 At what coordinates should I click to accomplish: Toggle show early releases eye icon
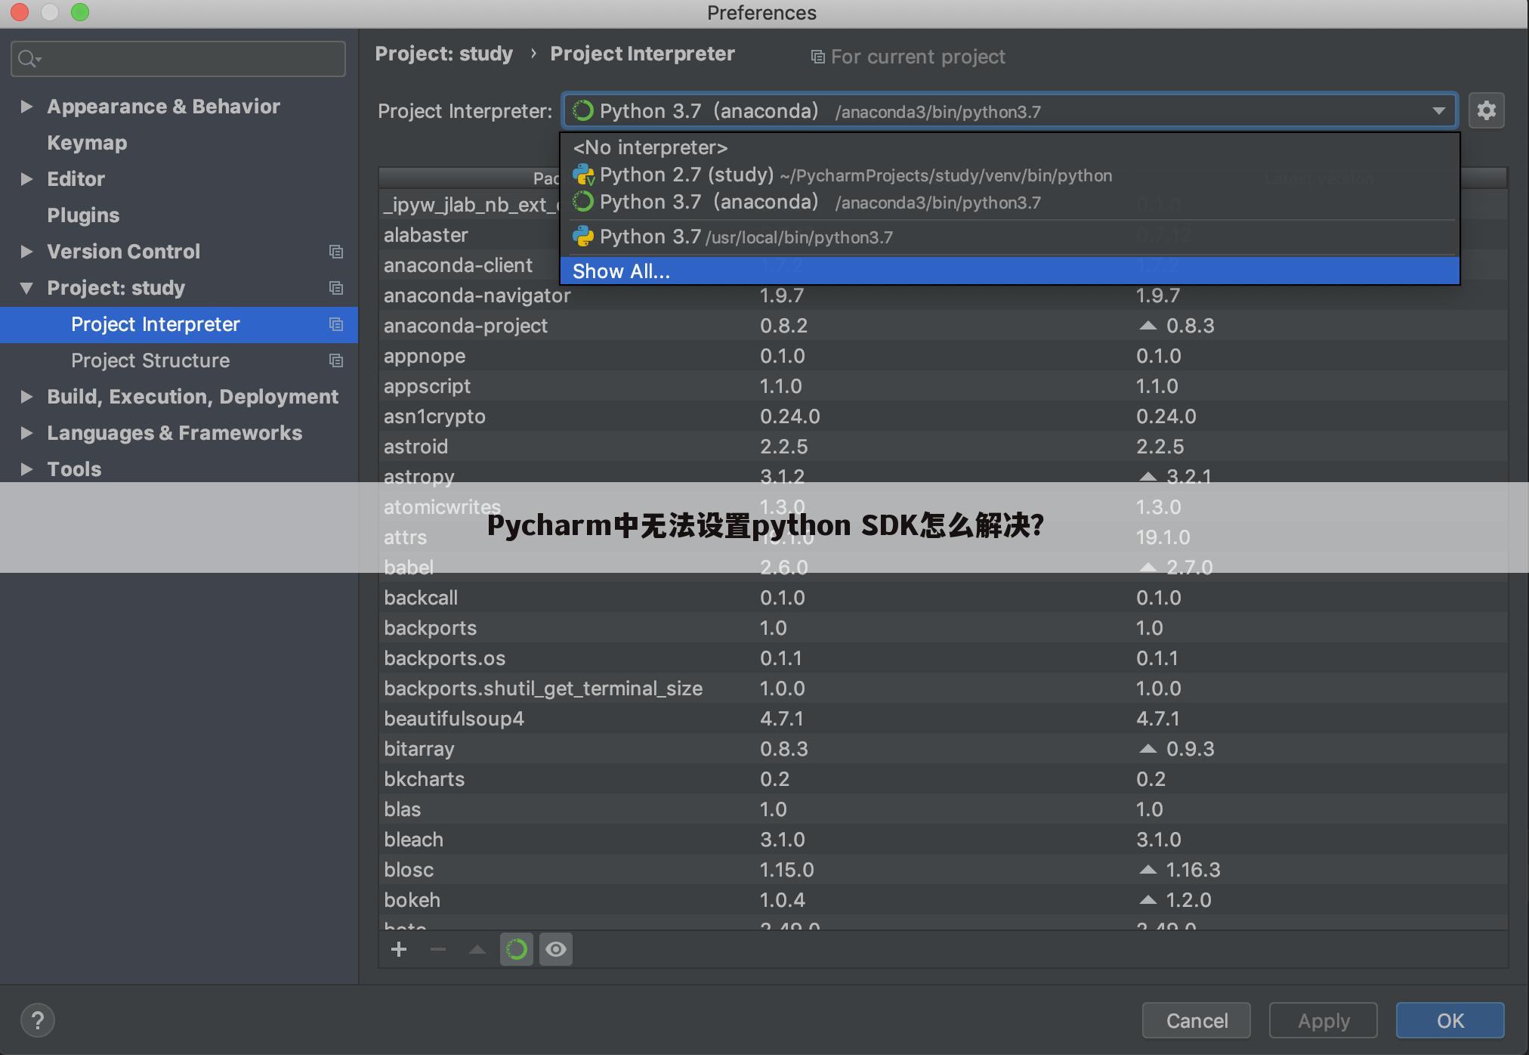pos(556,949)
